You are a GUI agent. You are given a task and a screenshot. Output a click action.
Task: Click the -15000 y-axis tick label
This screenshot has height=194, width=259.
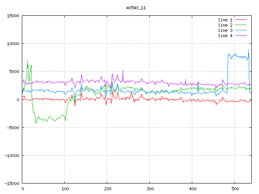tap(12, 183)
